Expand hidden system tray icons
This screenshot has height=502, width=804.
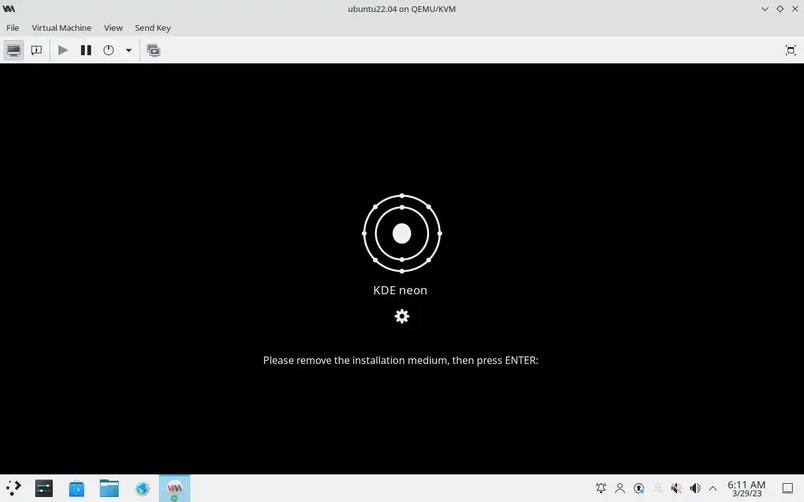pyautogui.click(x=713, y=488)
